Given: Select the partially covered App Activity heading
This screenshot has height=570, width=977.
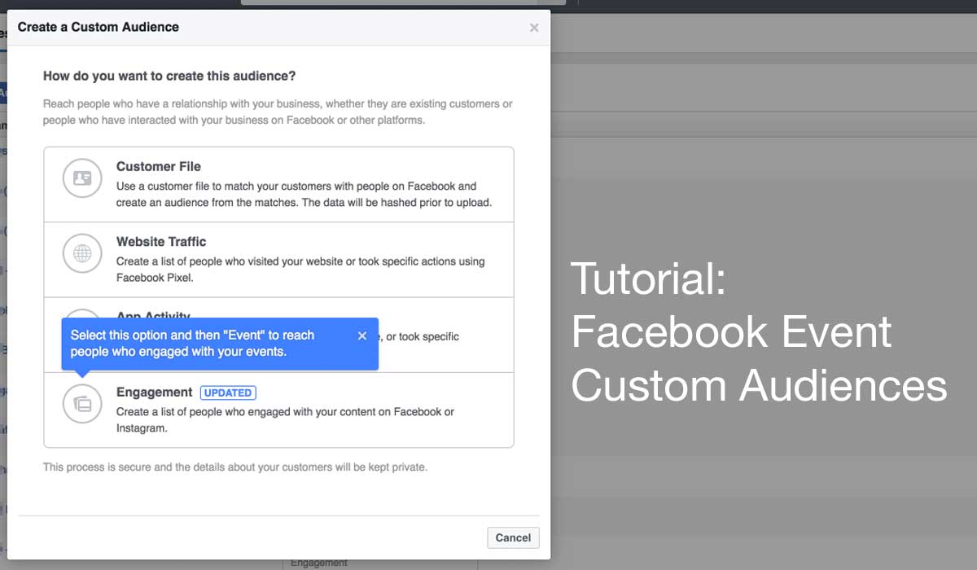Looking at the screenshot, I should coord(153,314).
